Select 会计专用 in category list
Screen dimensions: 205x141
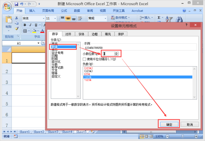[x=57, y=53]
